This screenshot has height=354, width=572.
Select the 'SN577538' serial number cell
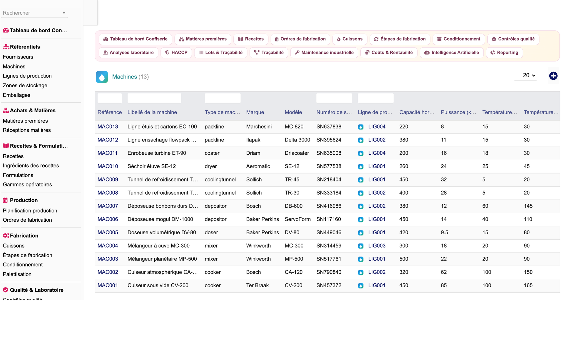pyautogui.click(x=329, y=166)
